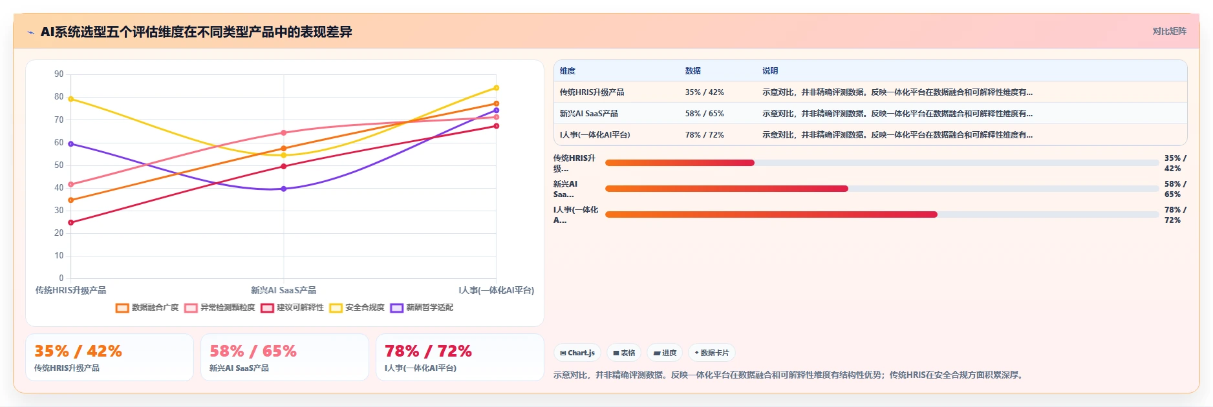This screenshot has width=1213, height=407.
Task: Select the 35% / 42% stat card
Action: click(109, 357)
